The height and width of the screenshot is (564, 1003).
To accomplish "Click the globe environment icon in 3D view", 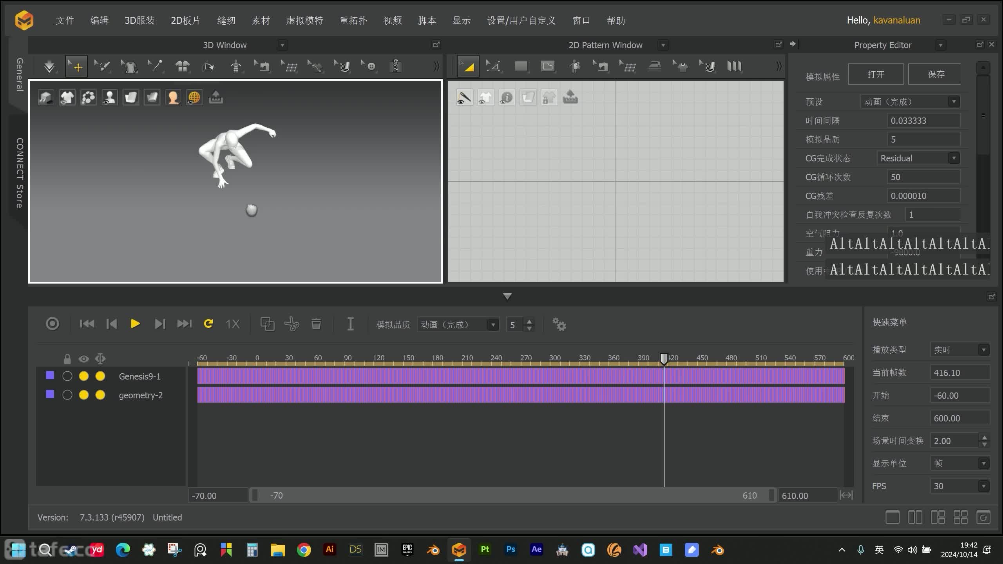I will click(x=194, y=98).
